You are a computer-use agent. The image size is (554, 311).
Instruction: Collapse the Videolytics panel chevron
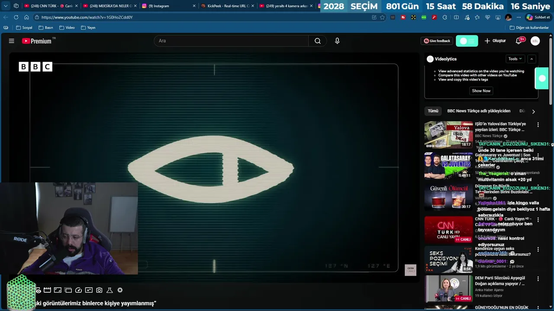531,59
